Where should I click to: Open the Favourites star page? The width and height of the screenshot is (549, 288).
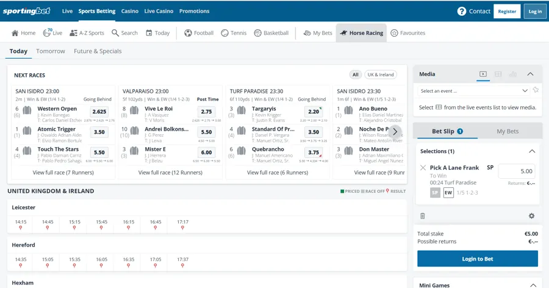[x=407, y=33]
